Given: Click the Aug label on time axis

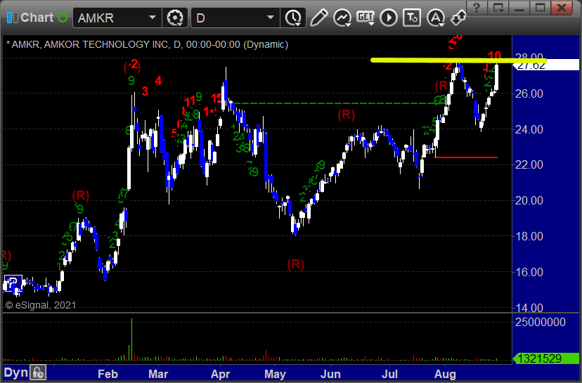Looking at the screenshot, I should click(x=445, y=374).
